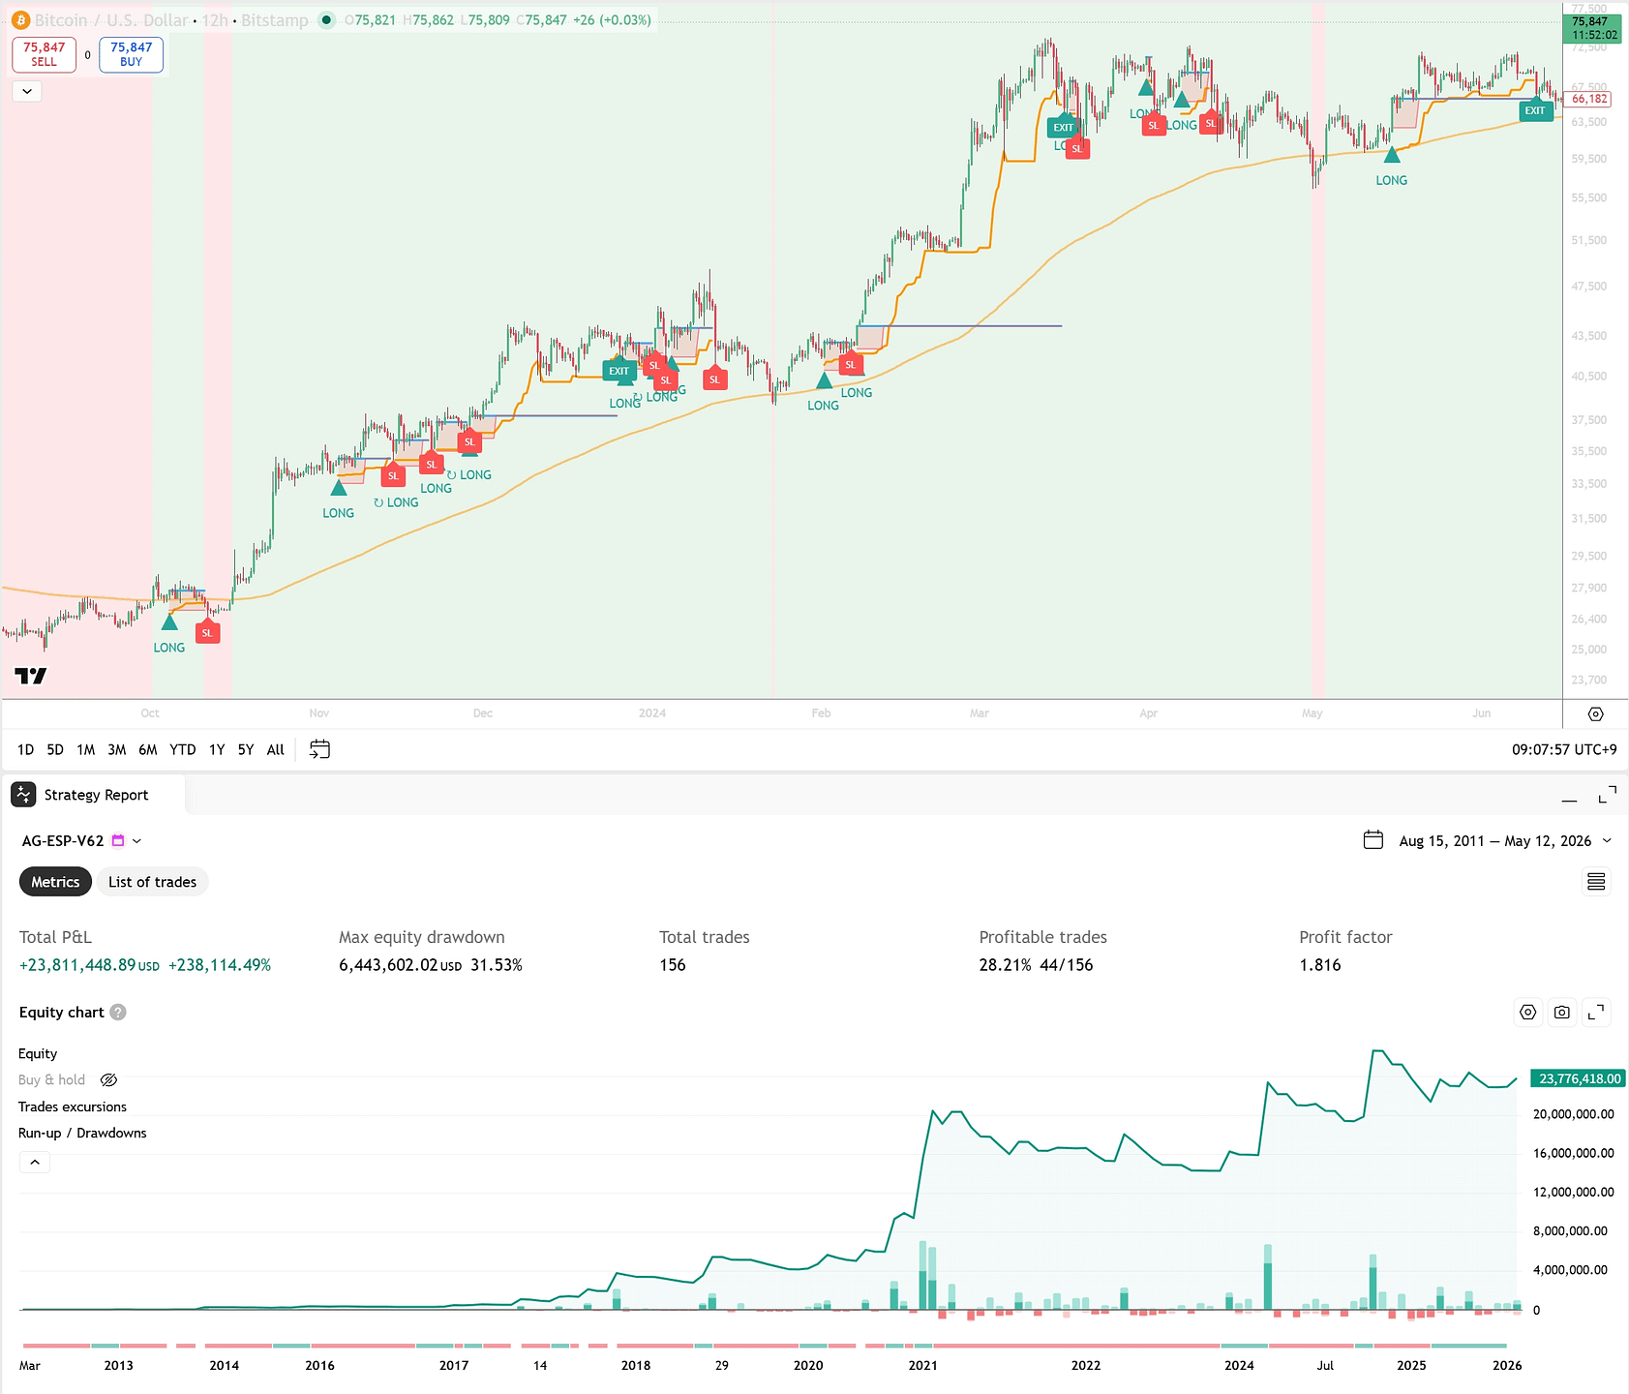This screenshot has width=1629, height=1394.
Task: Open the date range dropdown
Action: 1607,841
